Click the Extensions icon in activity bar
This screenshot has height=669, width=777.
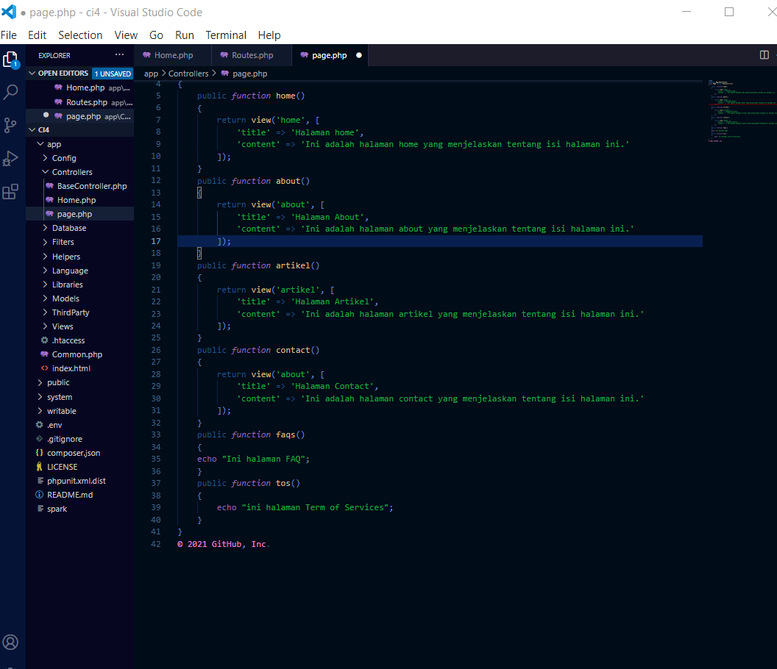pos(11,192)
